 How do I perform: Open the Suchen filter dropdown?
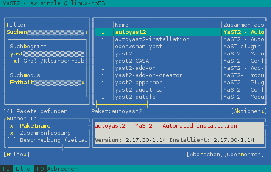[x=47, y=32]
